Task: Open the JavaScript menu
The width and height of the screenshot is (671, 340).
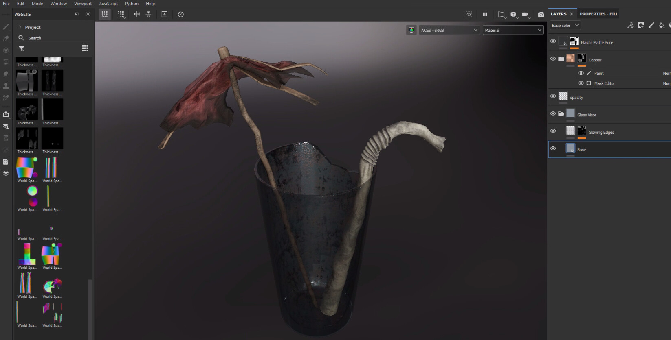Action: (108, 4)
